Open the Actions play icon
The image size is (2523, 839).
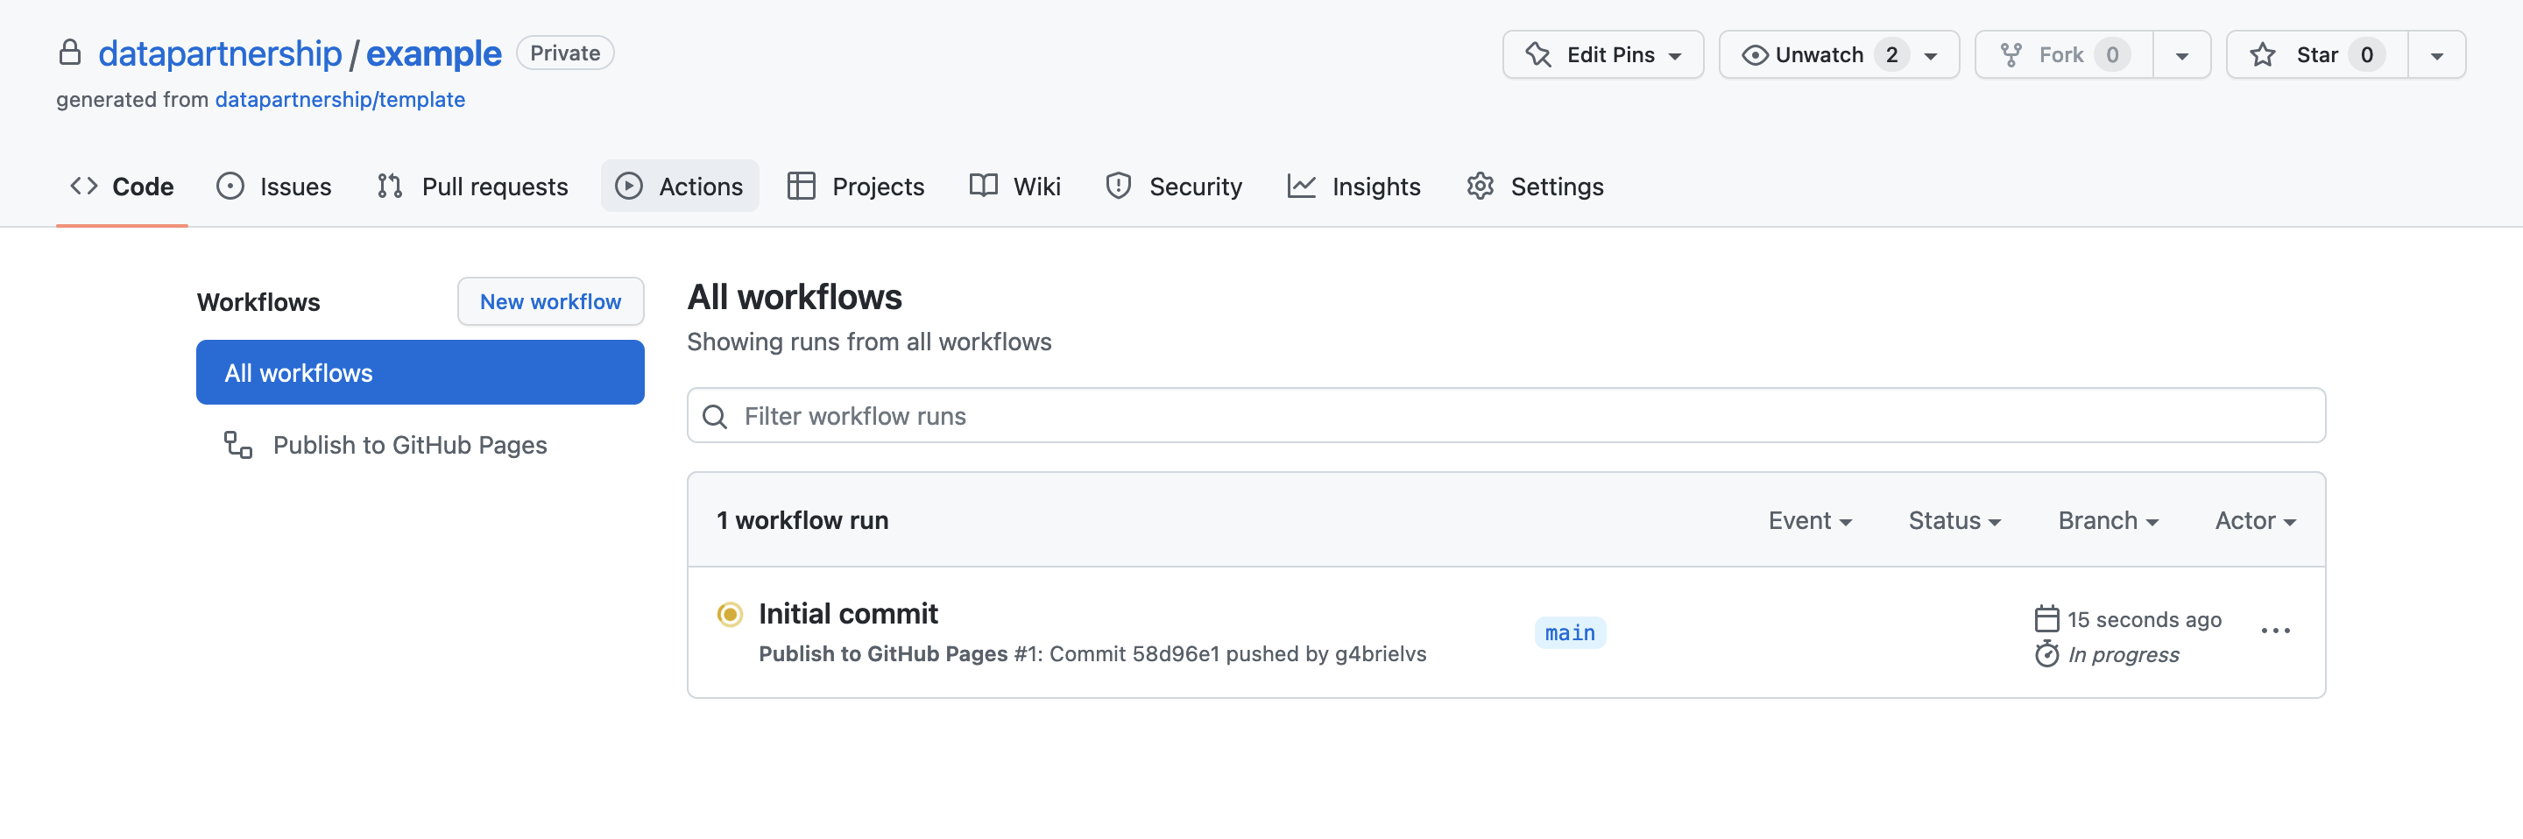pyautogui.click(x=628, y=185)
